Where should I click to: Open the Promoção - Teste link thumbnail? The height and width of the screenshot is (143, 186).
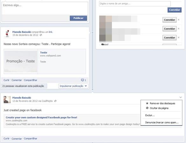21,61
